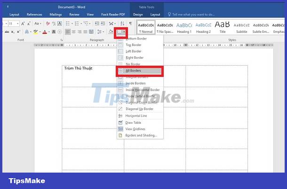Screen dimensions: 287x189
Task: Toggle Justify alignment button
Action: [85, 32]
